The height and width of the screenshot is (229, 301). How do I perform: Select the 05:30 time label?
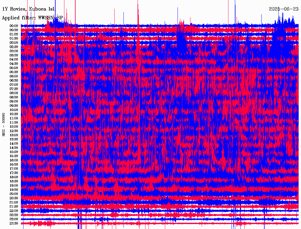[14, 72]
